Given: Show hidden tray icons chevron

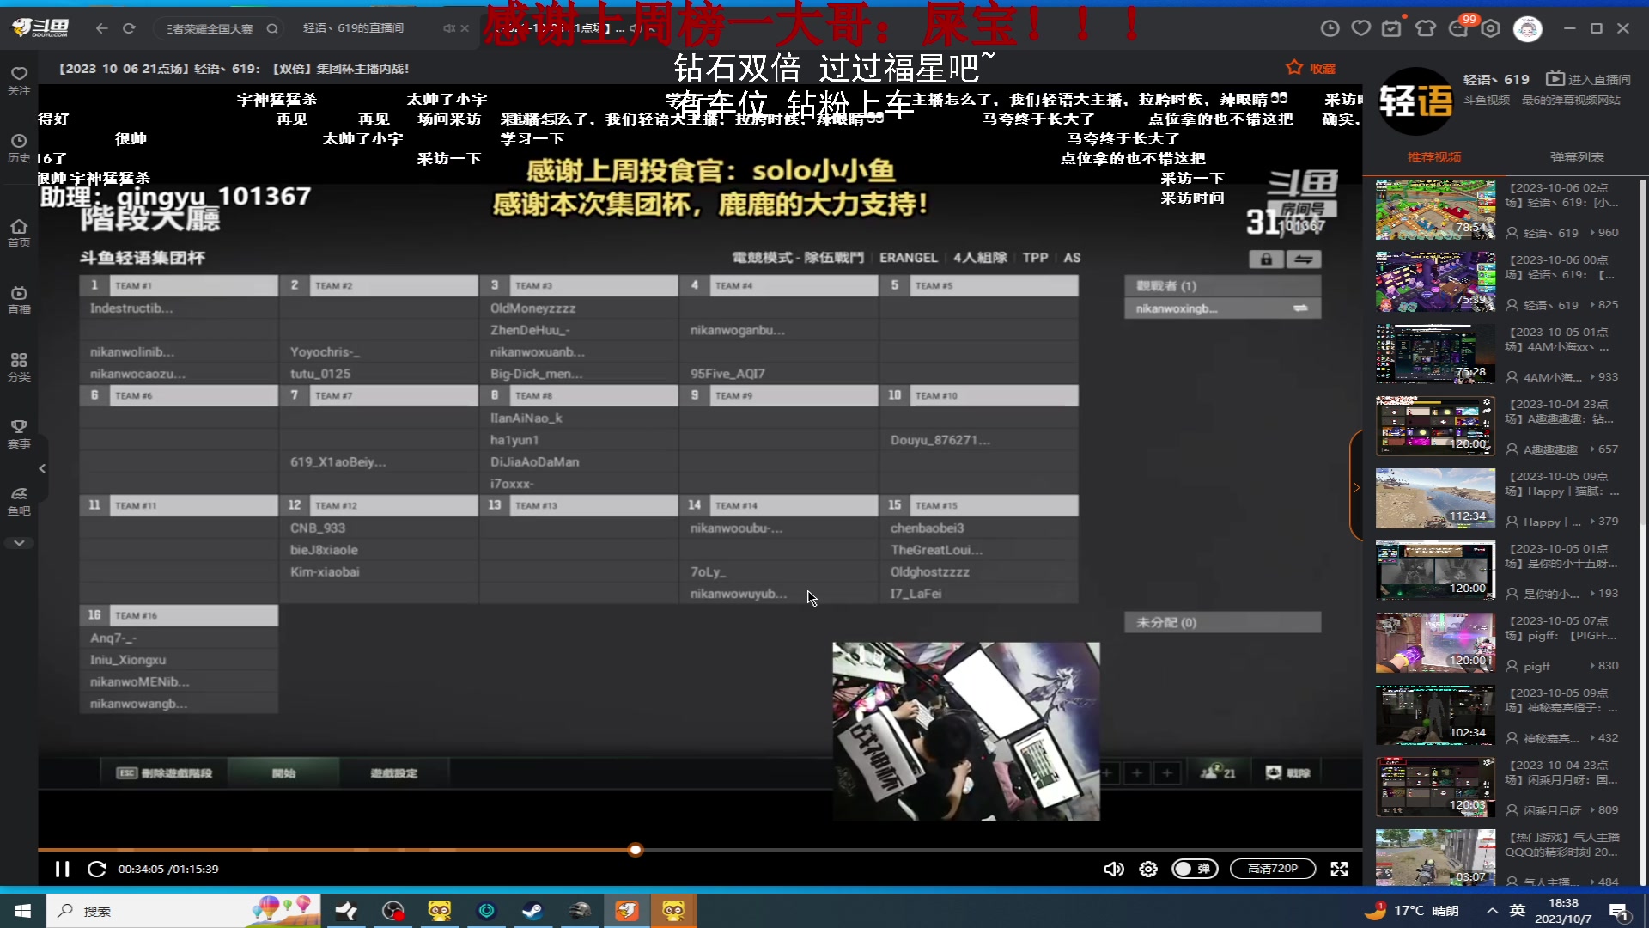Looking at the screenshot, I should (1493, 911).
